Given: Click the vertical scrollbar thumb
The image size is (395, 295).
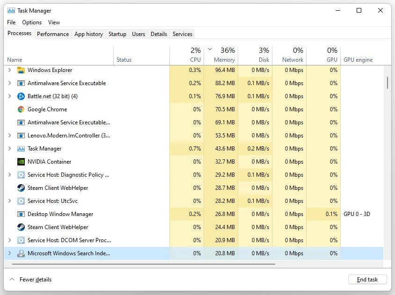Looking at the screenshot, I should click(388, 83).
